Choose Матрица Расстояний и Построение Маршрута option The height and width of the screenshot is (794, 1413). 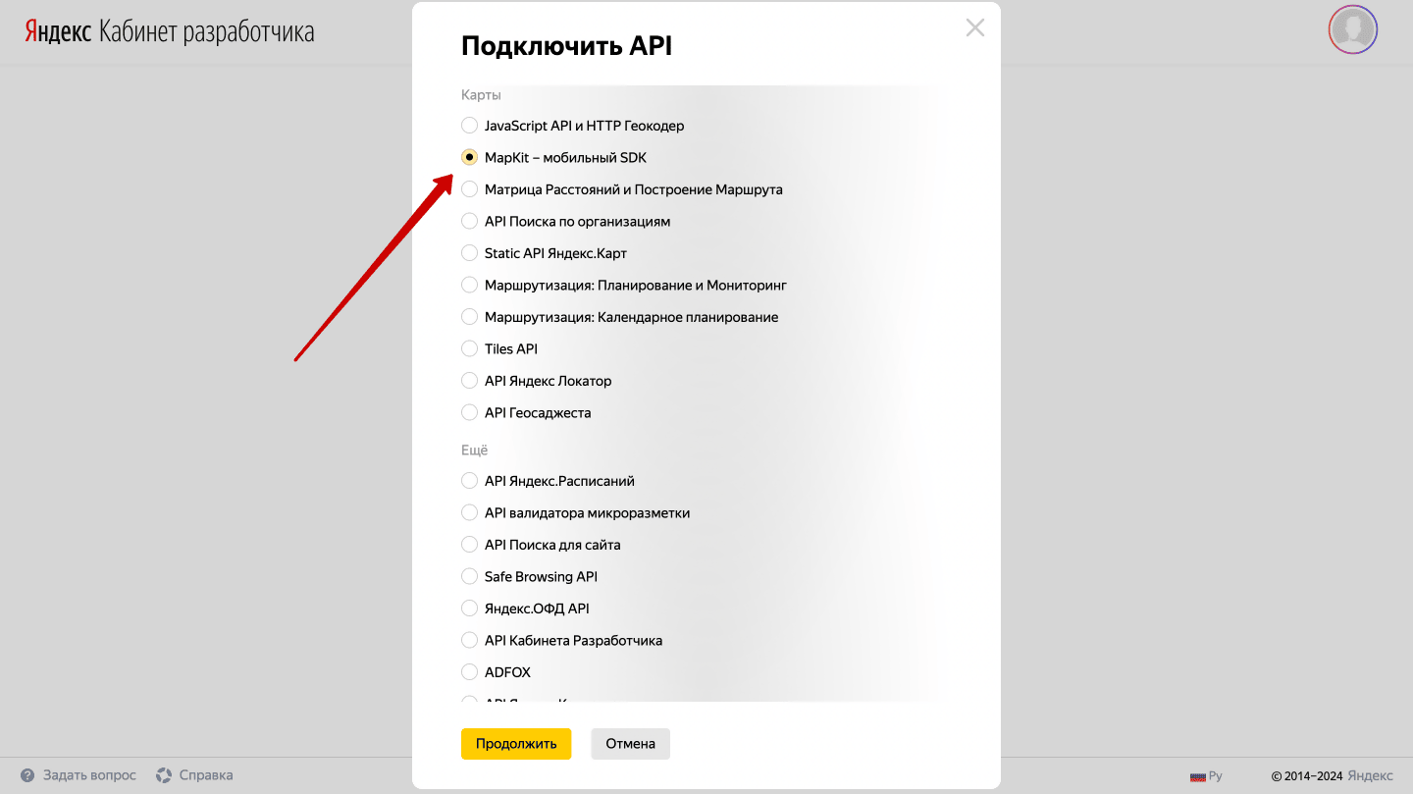469,189
